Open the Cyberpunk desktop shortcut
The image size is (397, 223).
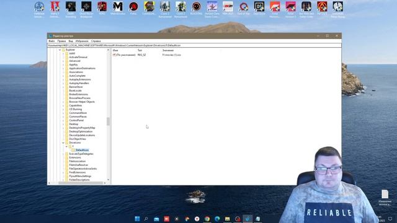pyautogui.click(x=149, y=9)
